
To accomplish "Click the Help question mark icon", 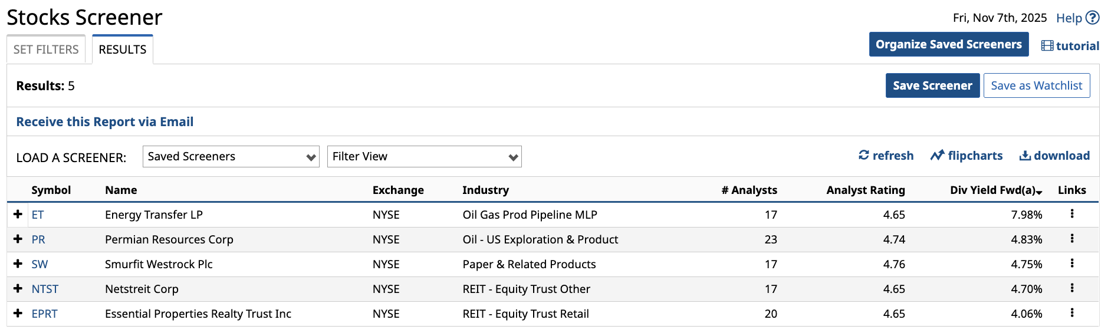I will tap(1093, 18).
